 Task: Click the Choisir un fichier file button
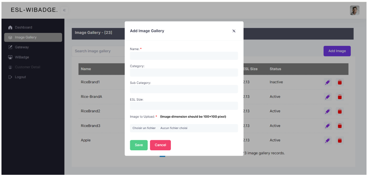pos(144,128)
